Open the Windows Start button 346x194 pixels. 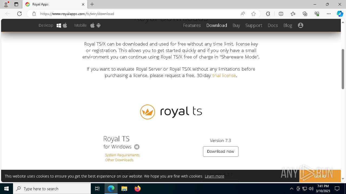click(6, 189)
